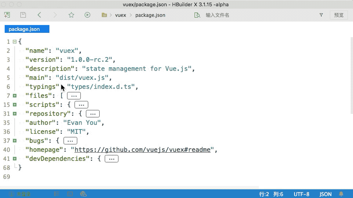Bookmark with the star icon

71,15
